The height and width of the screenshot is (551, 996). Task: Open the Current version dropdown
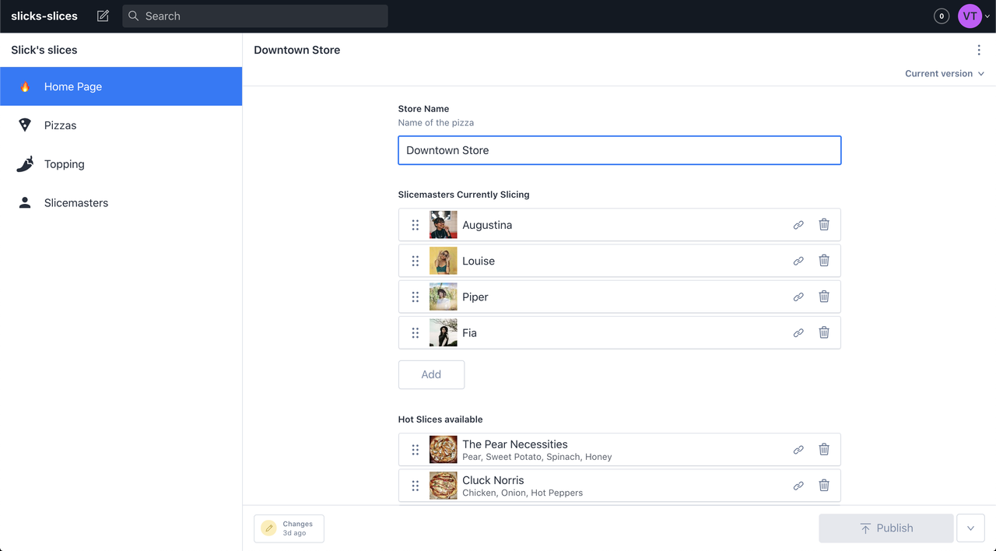pyautogui.click(x=944, y=73)
